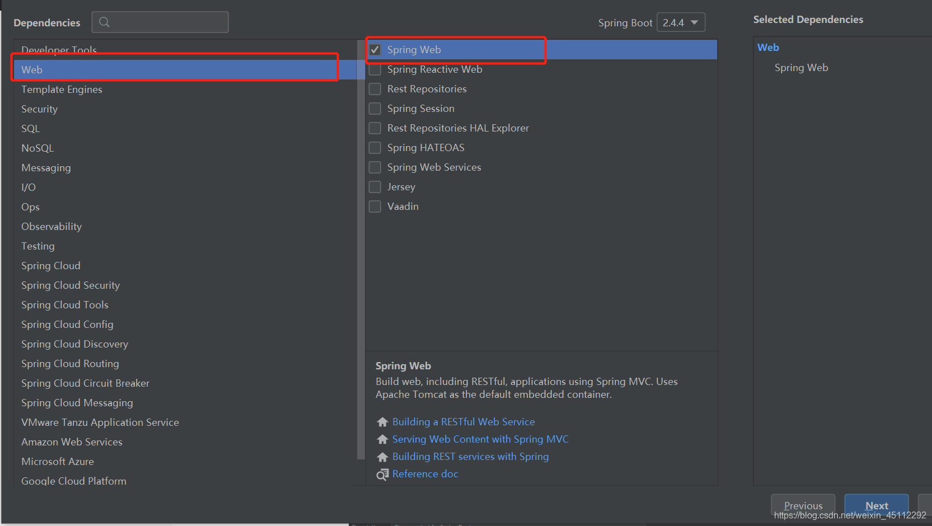The image size is (932, 526).
Task: Enable the Jersey checkbox
Action: [375, 187]
